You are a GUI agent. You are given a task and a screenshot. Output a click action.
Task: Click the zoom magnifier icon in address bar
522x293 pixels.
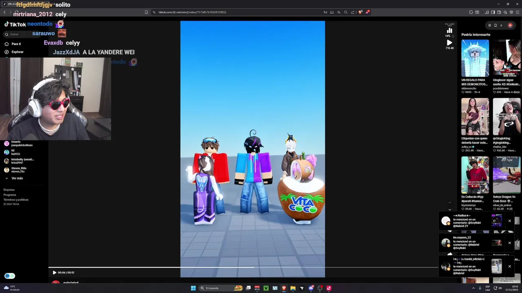pyautogui.click(x=346, y=12)
